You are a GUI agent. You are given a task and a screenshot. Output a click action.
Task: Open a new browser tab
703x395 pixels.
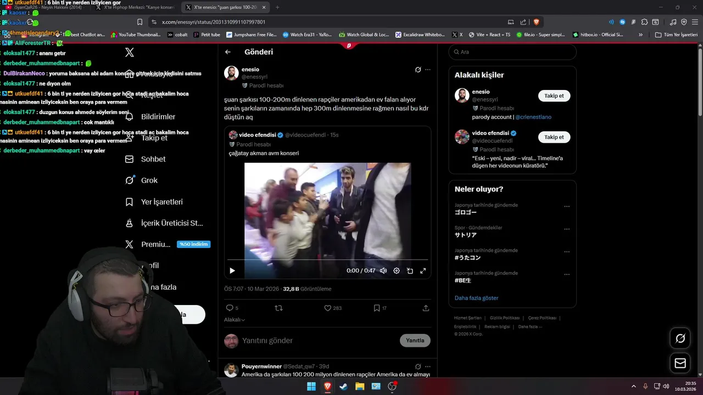[x=277, y=7]
